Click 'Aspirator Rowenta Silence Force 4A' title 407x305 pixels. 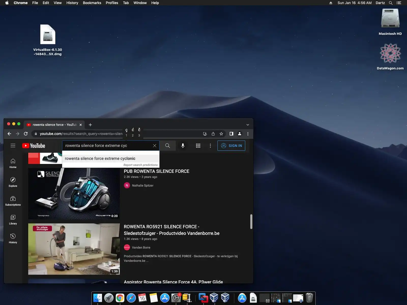[173, 281]
